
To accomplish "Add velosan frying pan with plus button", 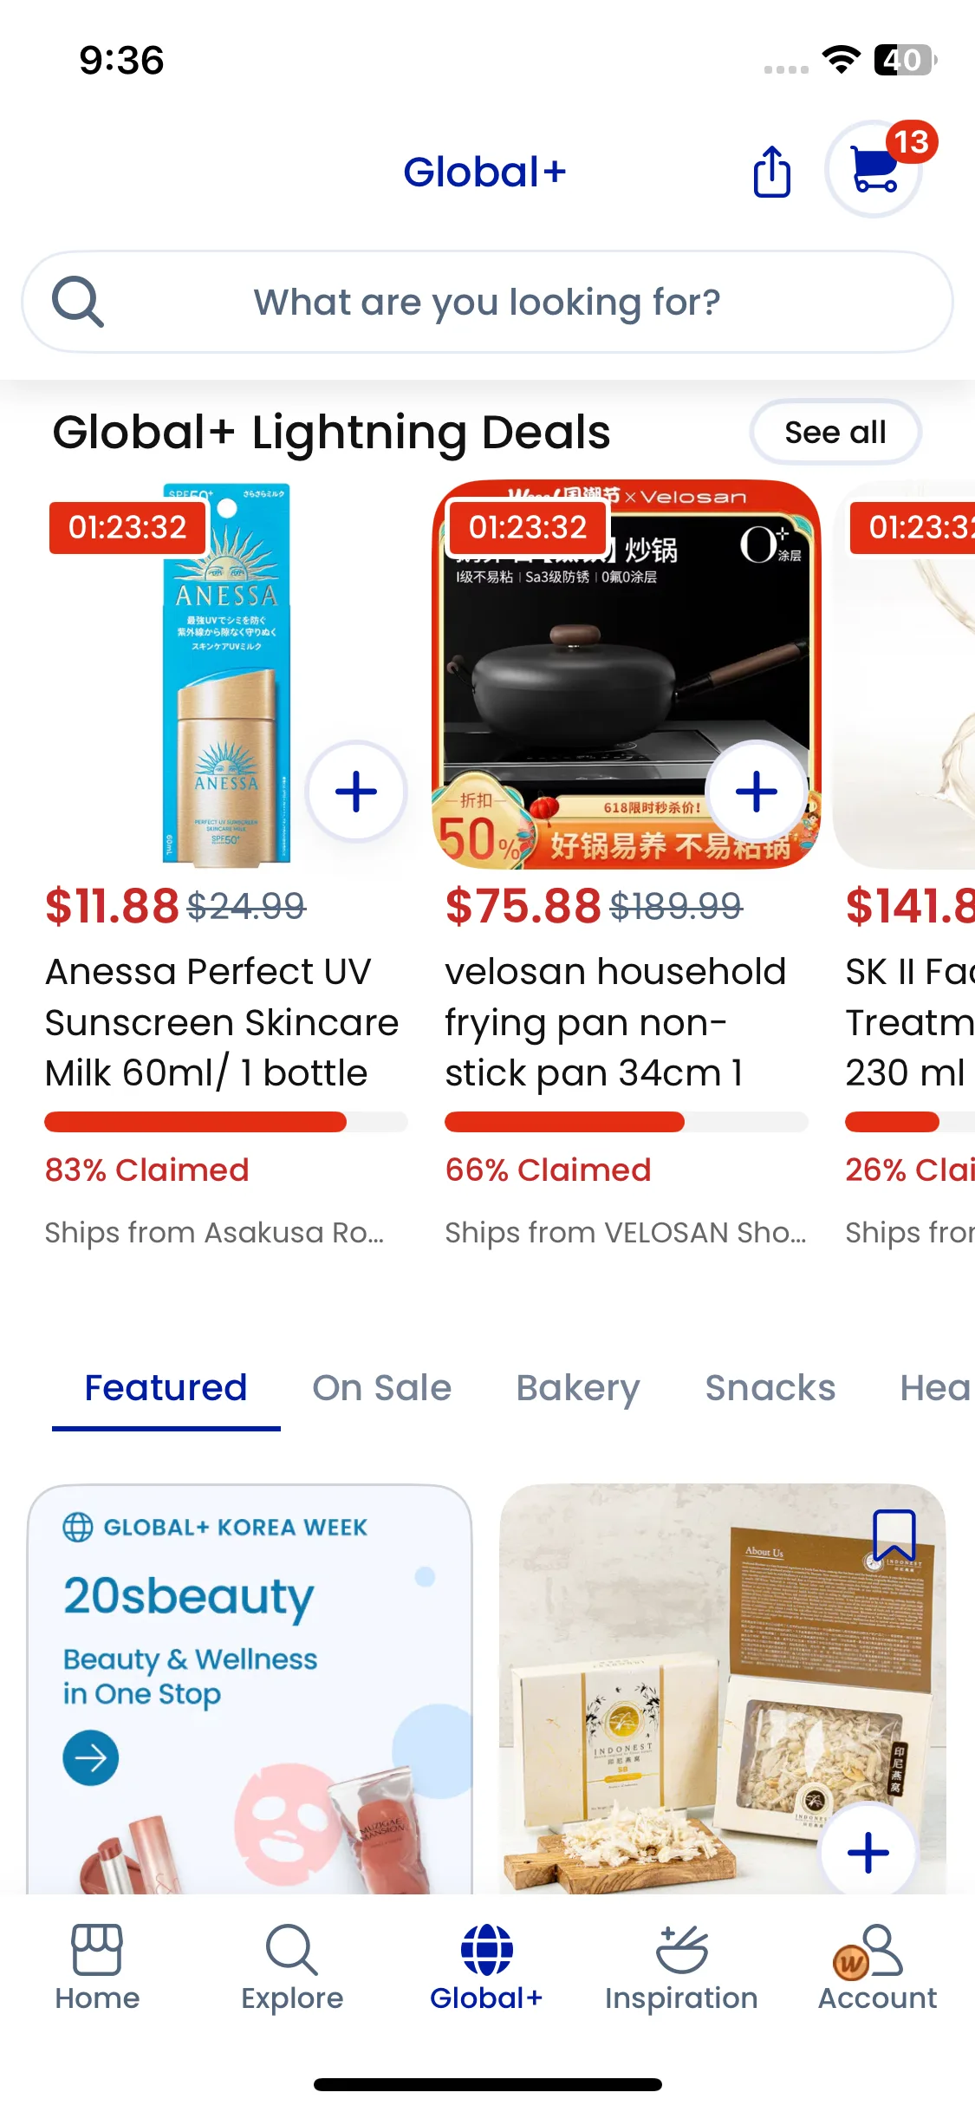I will pos(757,792).
